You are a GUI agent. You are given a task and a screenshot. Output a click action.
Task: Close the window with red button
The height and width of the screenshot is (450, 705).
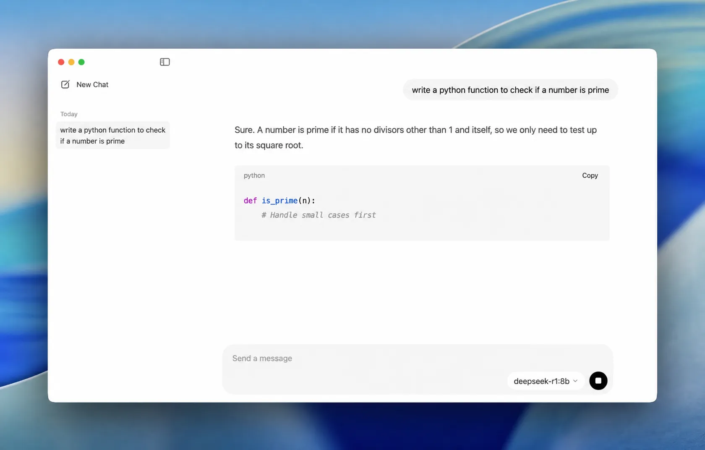tap(61, 62)
